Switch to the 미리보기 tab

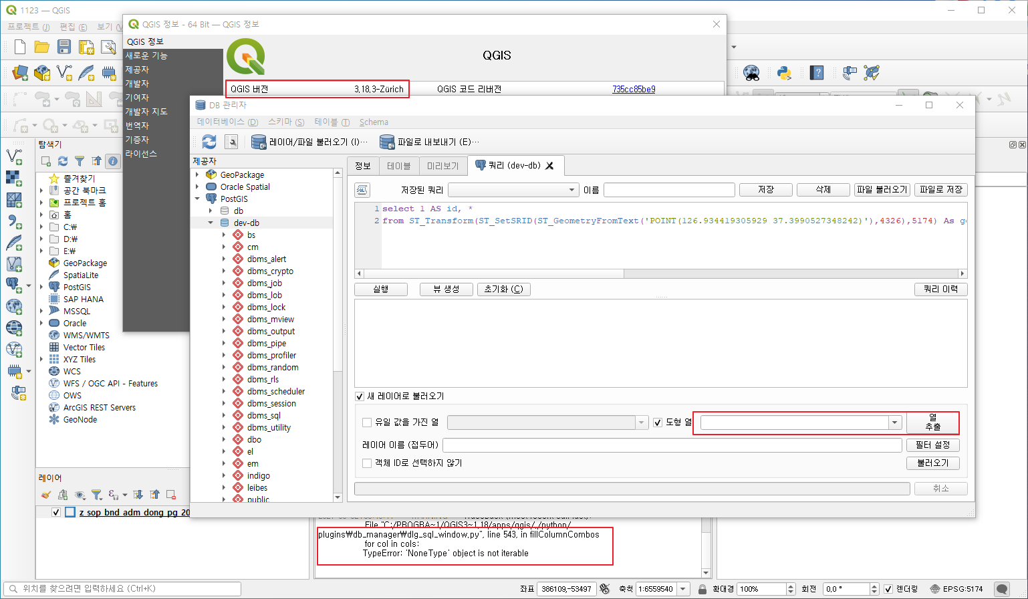443,165
